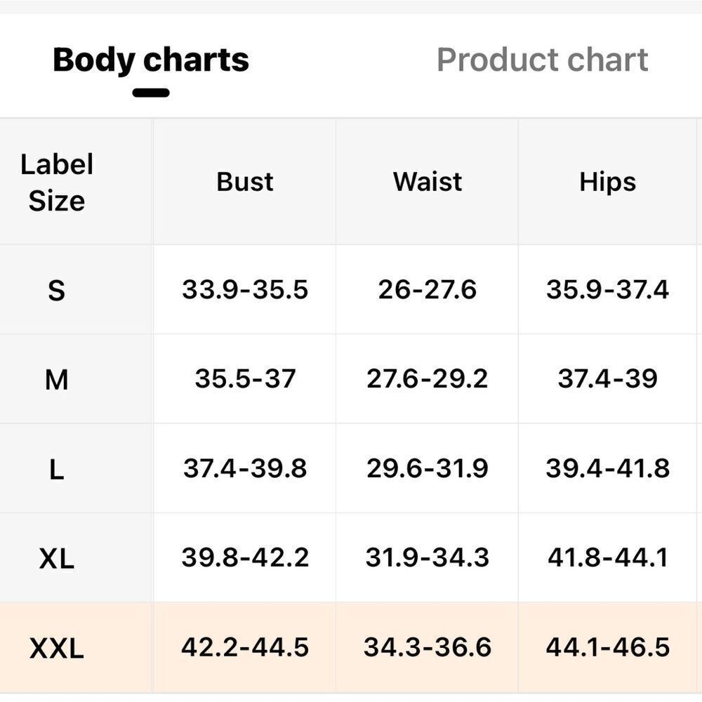Viewport: 702px width, 702px height.
Task: Click the Hips column header
Action: pyautogui.click(x=608, y=182)
